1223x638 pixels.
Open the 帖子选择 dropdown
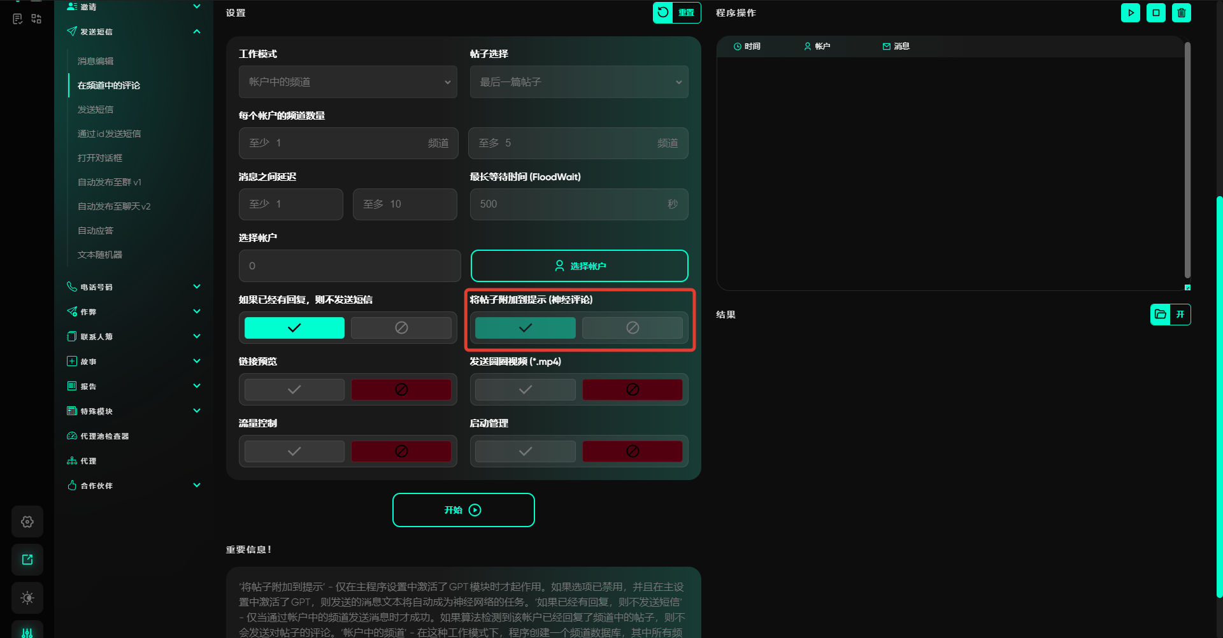point(579,82)
